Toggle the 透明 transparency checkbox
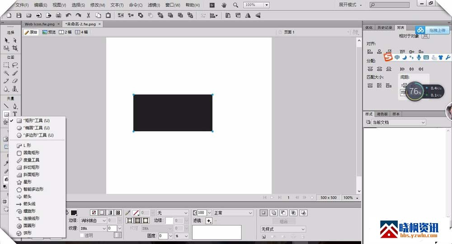Screen dimensions: 452x244 (x=82, y=235)
